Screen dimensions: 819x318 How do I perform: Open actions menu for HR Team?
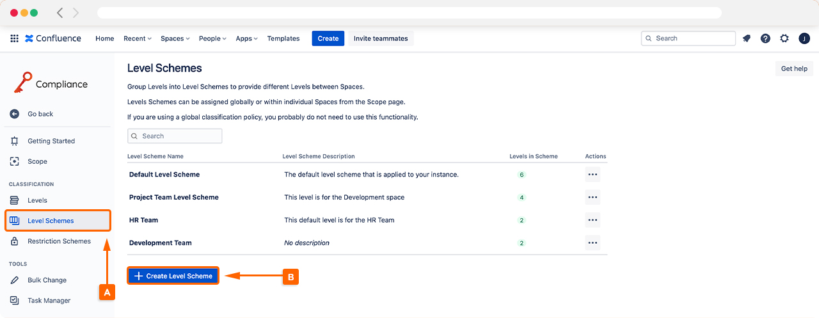[x=592, y=220]
